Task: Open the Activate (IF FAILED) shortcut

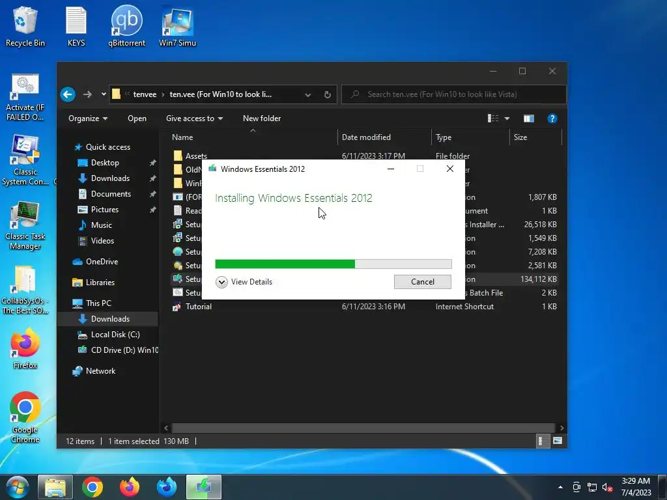Action: click(25, 98)
